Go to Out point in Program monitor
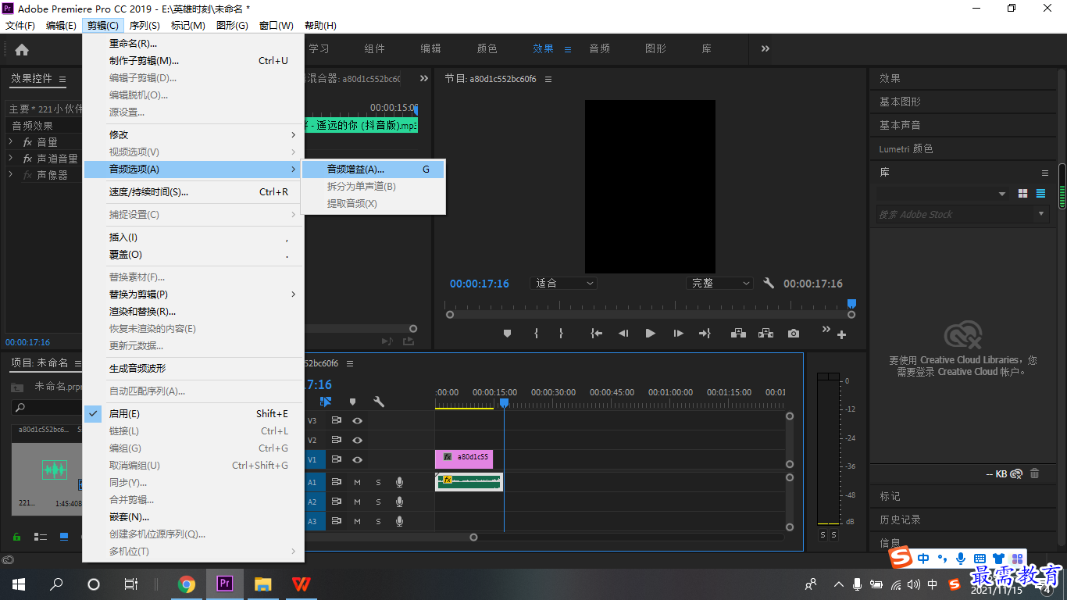This screenshot has width=1067, height=600. [705, 334]
